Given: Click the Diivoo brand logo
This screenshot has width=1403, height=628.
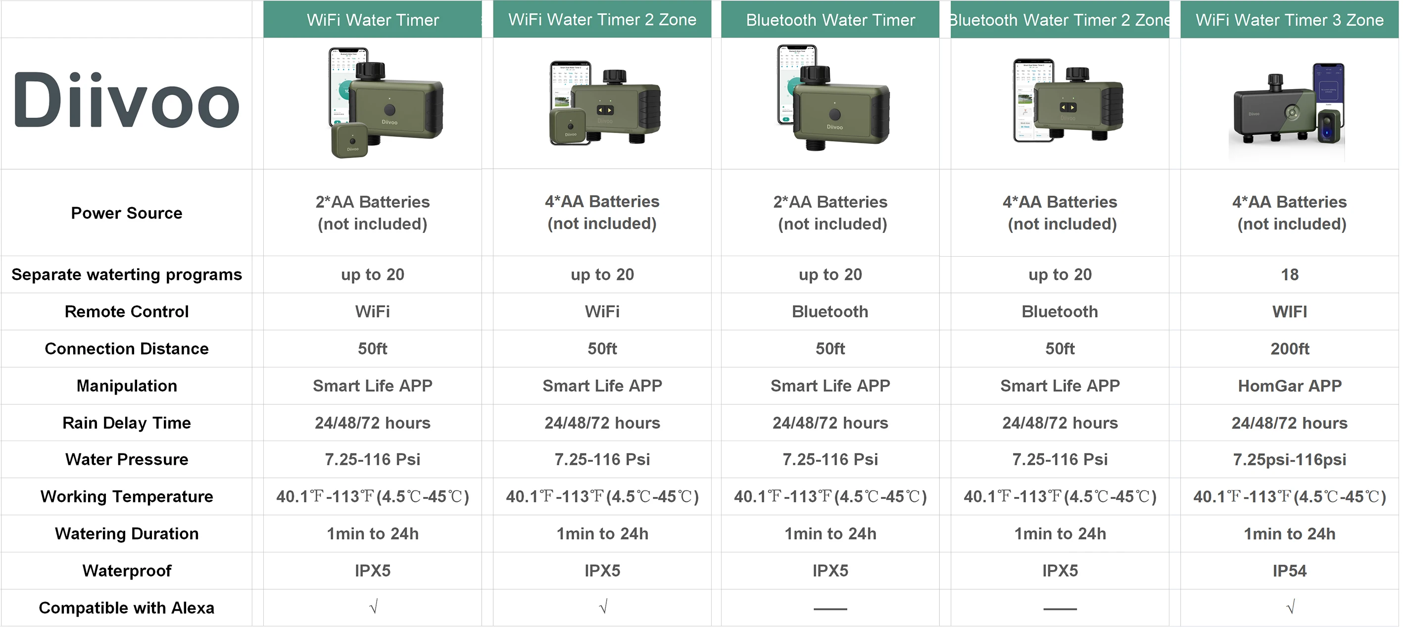Looking at the screenshot, I should pos(126,101).
